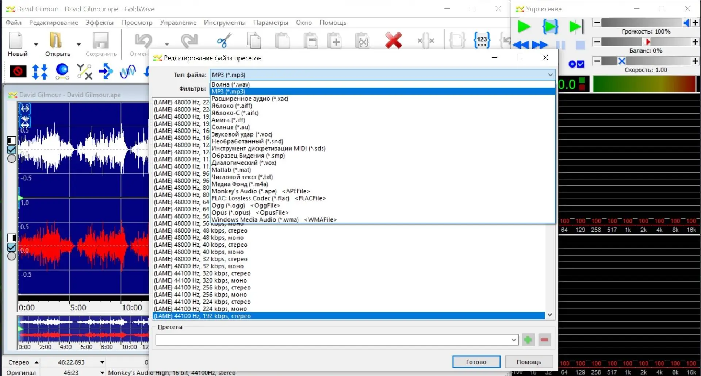Select the right channel round radio button
The image size is (701, 376).
12,256
